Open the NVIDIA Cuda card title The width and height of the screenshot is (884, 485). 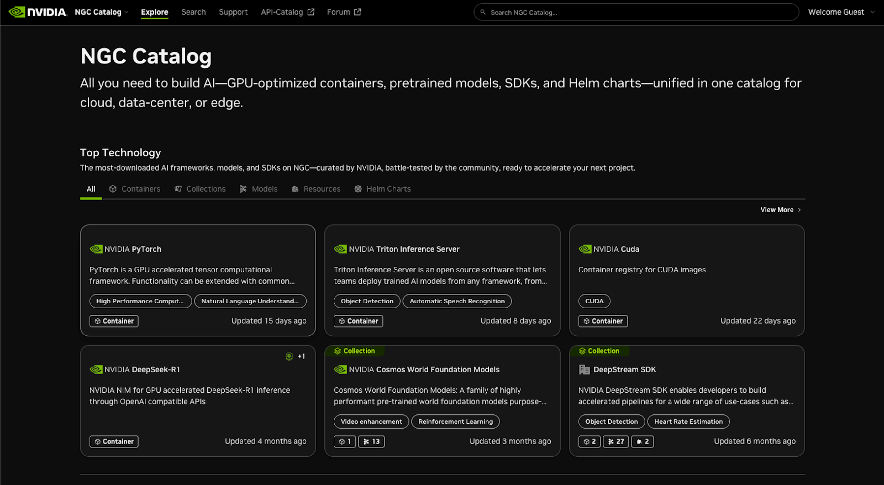tap(616, 249)
